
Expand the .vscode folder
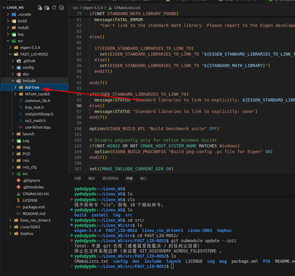tap(8, 14)
